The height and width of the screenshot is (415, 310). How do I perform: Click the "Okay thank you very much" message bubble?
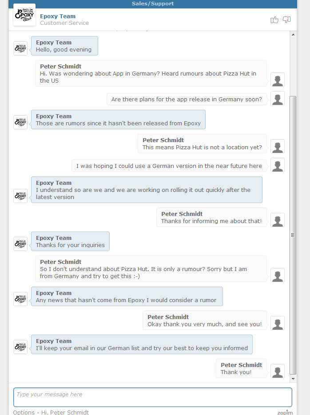pos(204,320)
